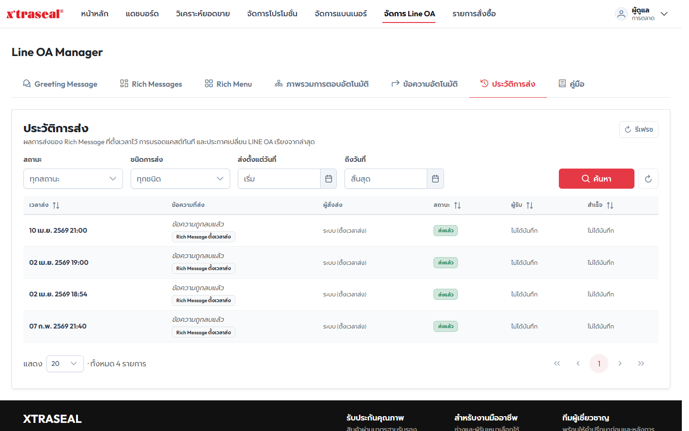
Task: Go to next page chevron
Action: coord(620,363)
